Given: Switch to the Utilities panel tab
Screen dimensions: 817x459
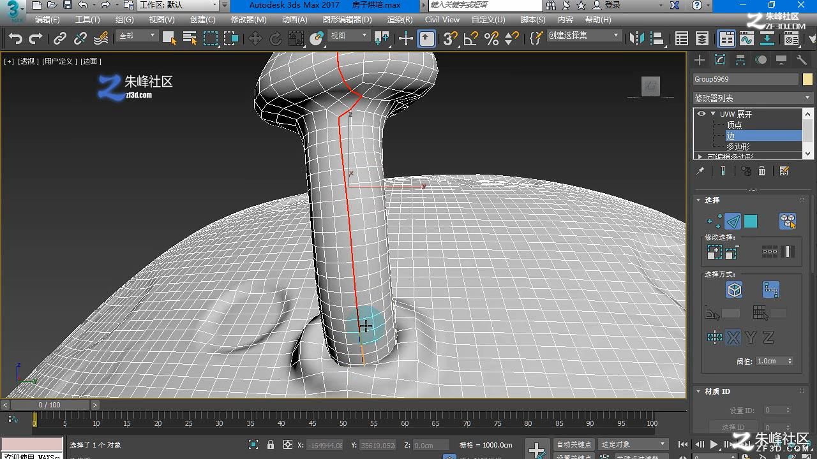Looking at the screenshot, I should point(802,60).
